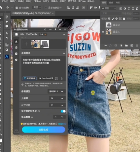Click the Aa font size icon in StartAI

(x=50, y=29)
